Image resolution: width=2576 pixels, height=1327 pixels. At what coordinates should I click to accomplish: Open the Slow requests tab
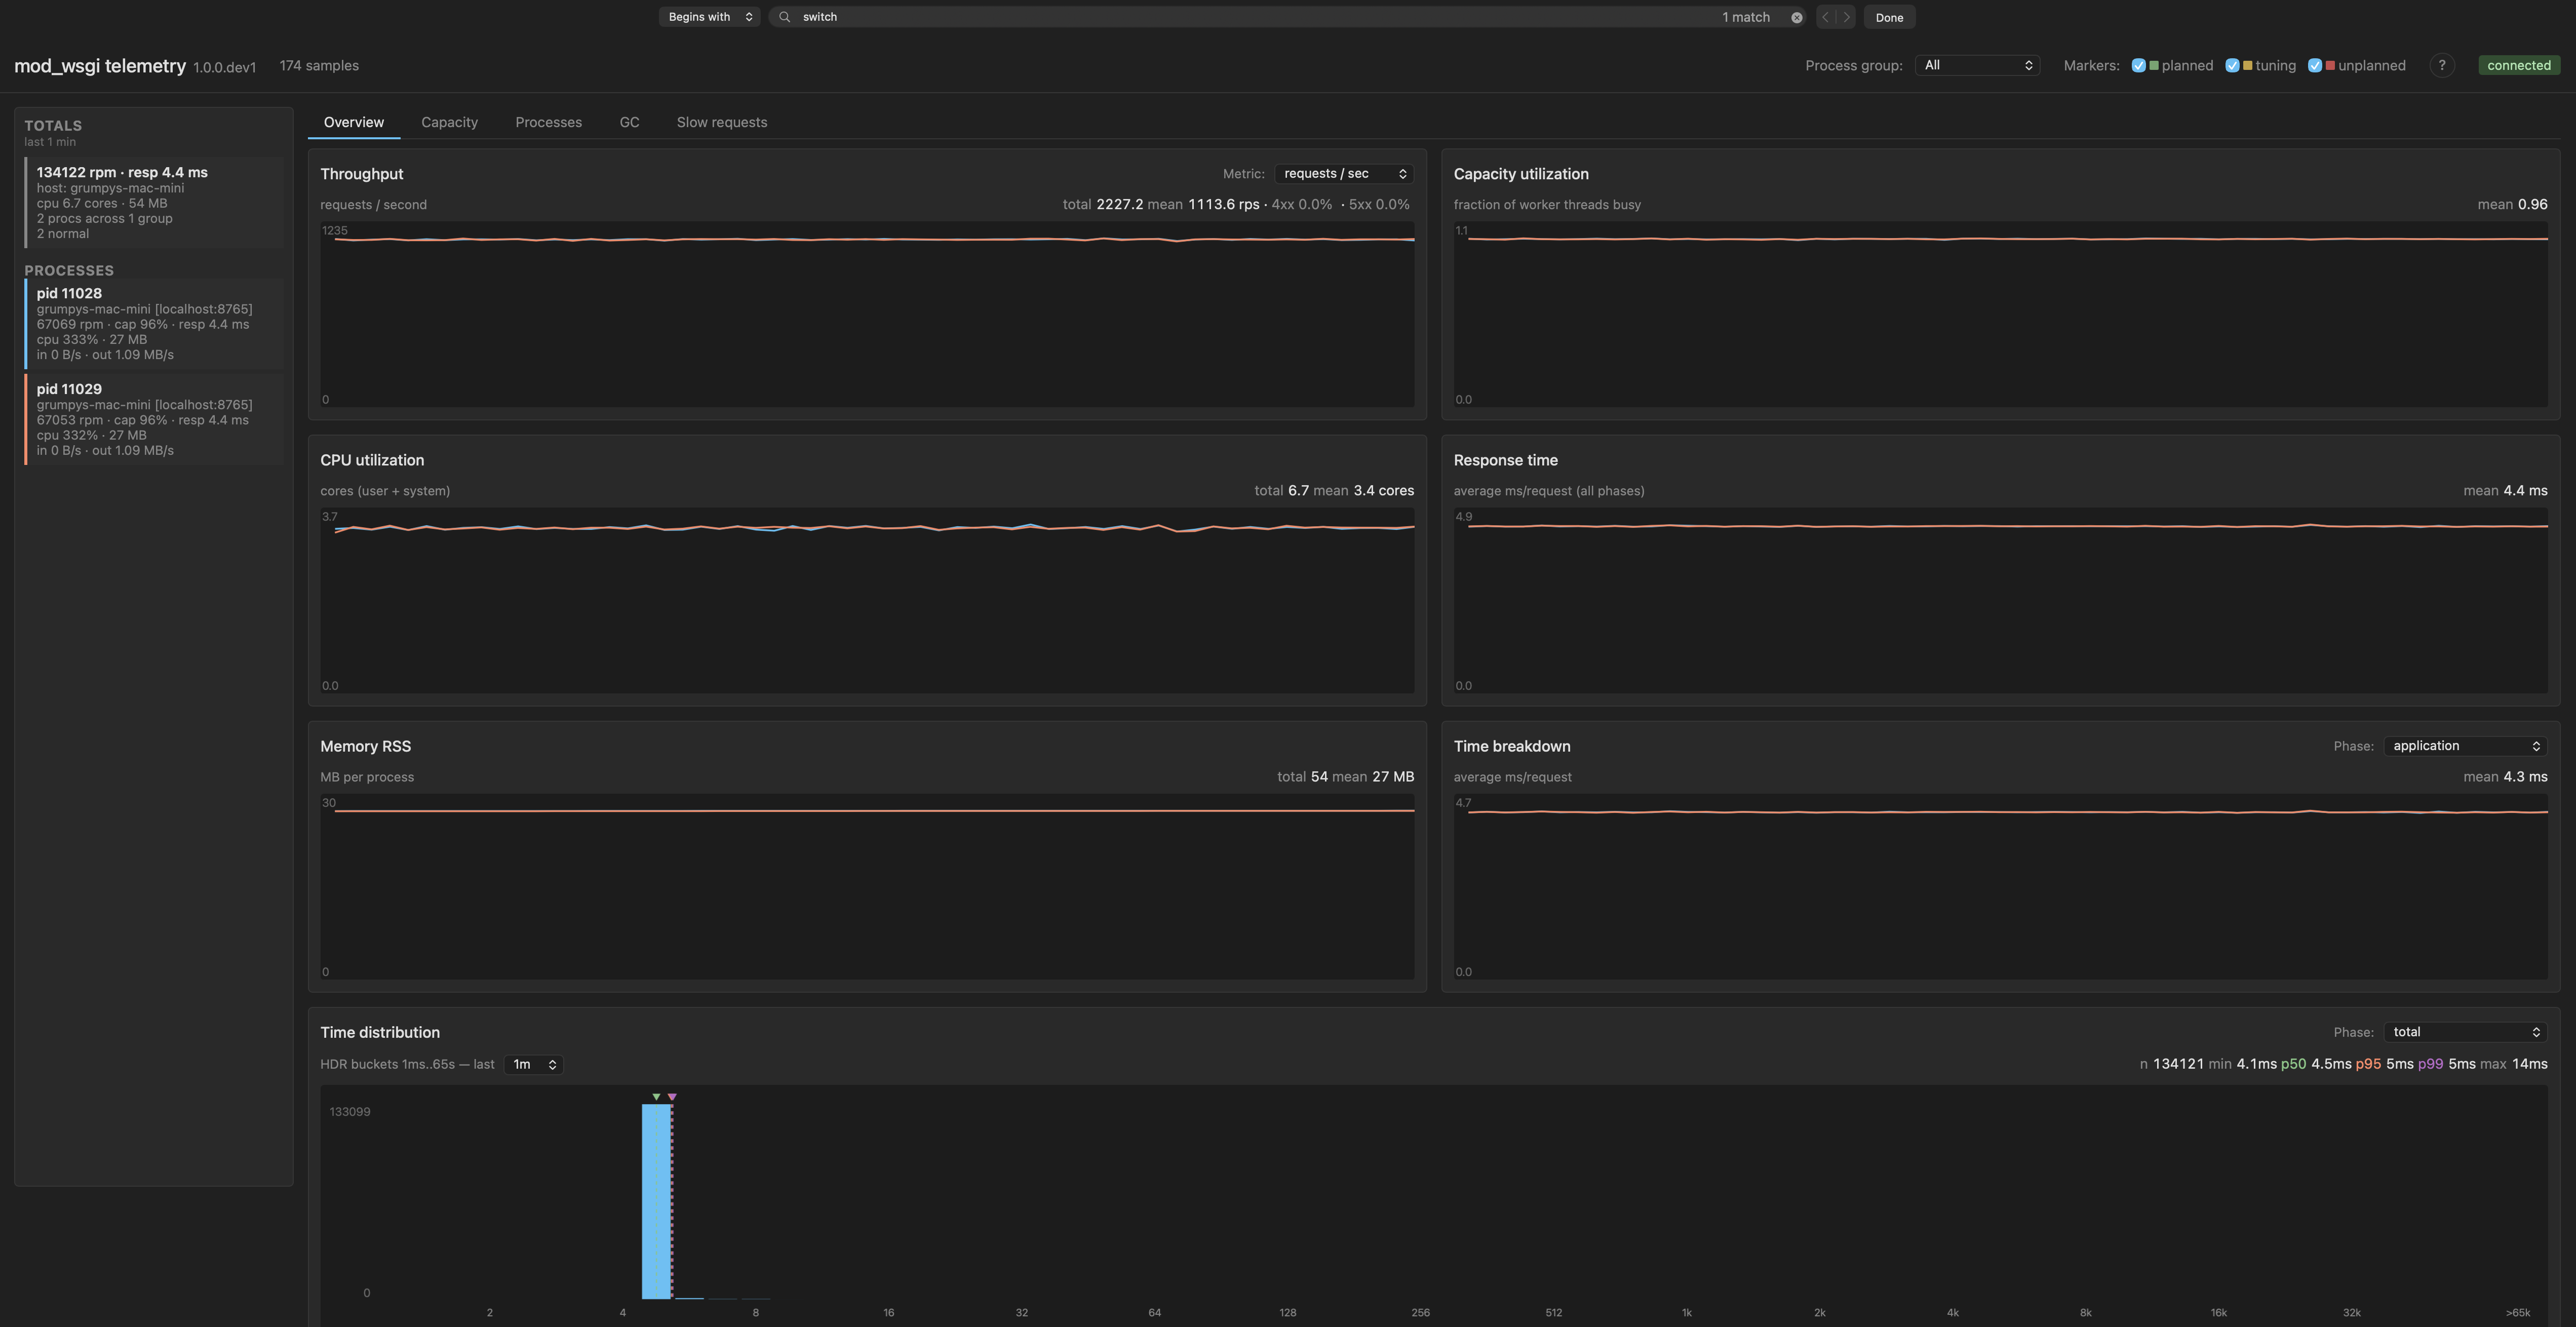721,122
